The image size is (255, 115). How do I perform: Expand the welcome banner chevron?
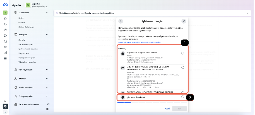[248, 13]
